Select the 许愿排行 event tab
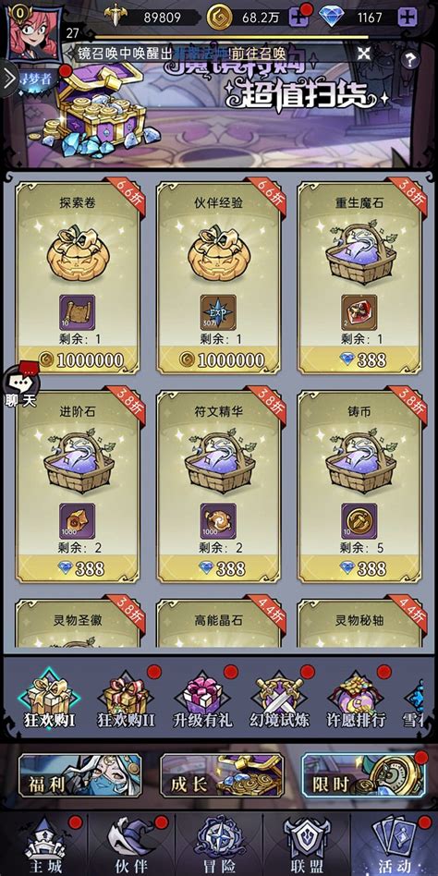This screenshot has height=876, width=438. point(356,700)
